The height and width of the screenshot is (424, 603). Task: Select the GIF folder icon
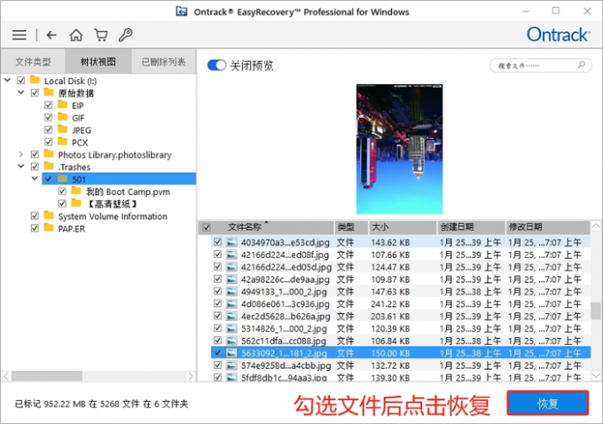pyautogui.click(x=62, y=117)
